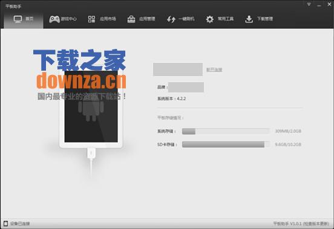Click the 平板存储情况 heading text
The image size is (334, 229).
pyautogui.click(x=170, y=118)
